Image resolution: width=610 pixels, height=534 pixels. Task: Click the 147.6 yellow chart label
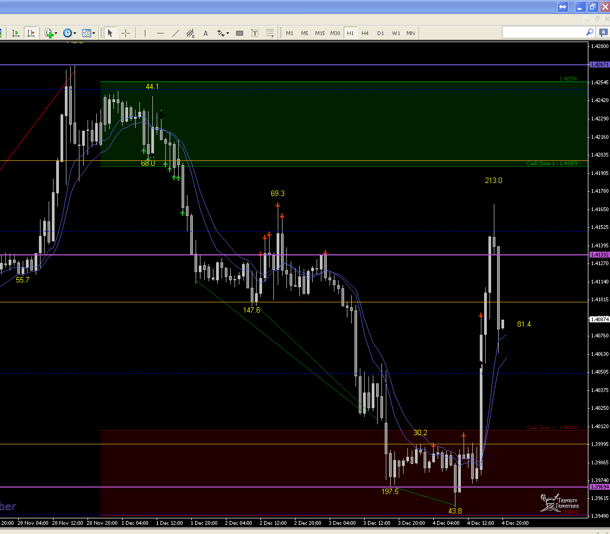251,310
